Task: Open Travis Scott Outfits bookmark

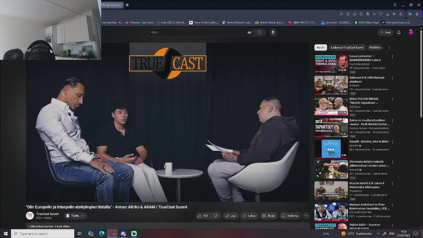Action: pyautogui.click(x=204, y=22)
